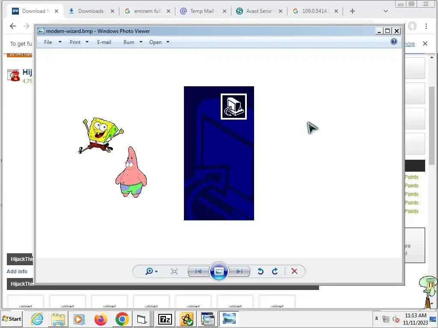438x328 pixels.
Task: Click the network tray icon
Action: pos(386,319)
